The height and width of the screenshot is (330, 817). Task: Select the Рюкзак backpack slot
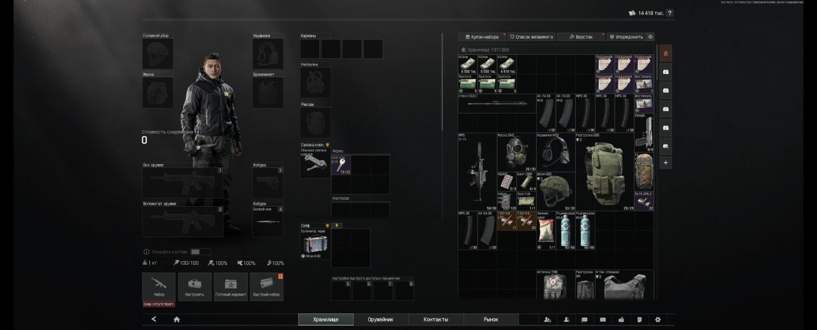[x=315, y=122]
